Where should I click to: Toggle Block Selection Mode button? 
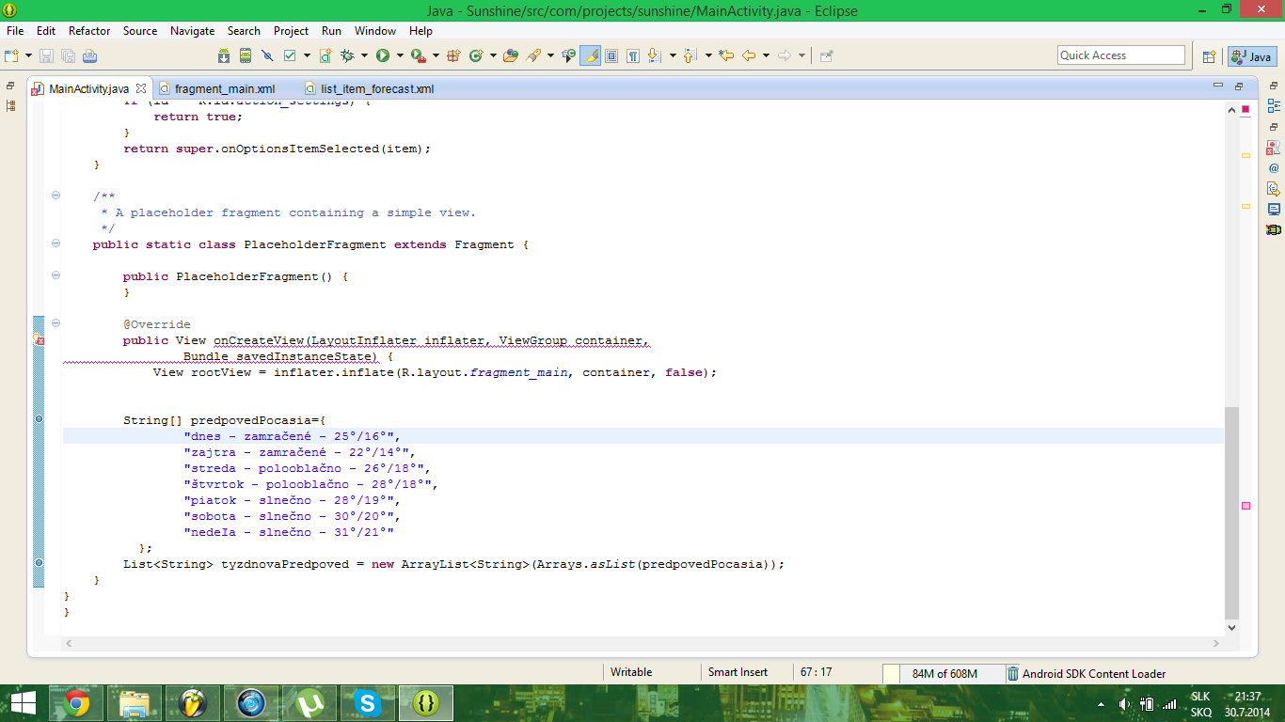pos(611,55)
